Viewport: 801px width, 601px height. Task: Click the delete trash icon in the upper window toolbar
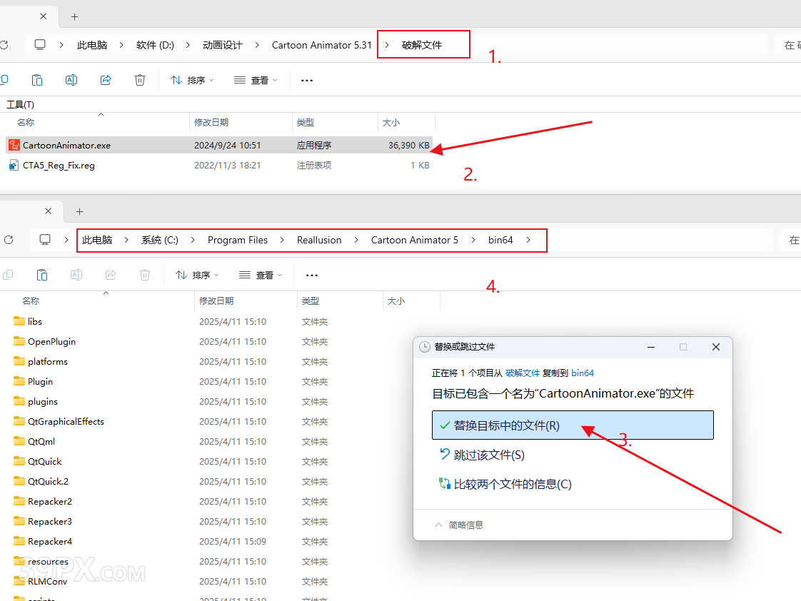point(140,80)
